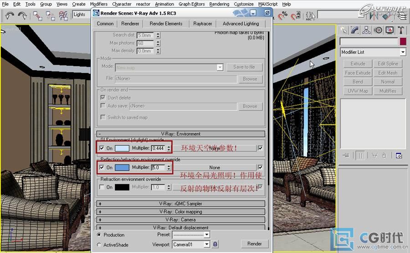Open the Motion command panel tab
Image resolution: width=410 pixels, height=253 pixels.
pos(378,31)
